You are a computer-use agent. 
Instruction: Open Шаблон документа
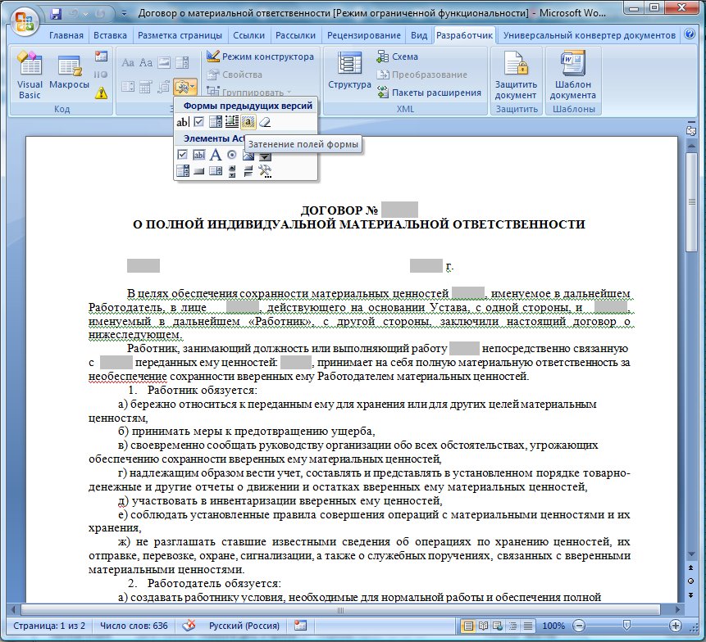pos(572,75)
